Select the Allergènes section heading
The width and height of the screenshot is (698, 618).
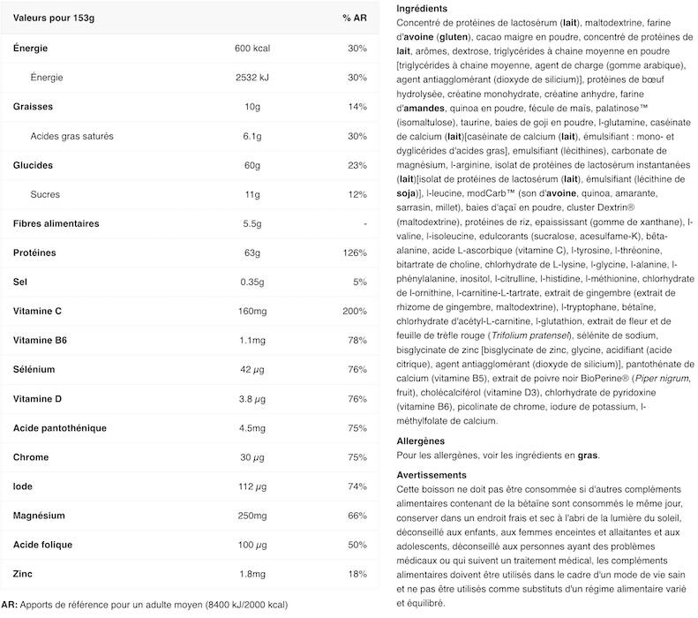[x=421, y=441]
